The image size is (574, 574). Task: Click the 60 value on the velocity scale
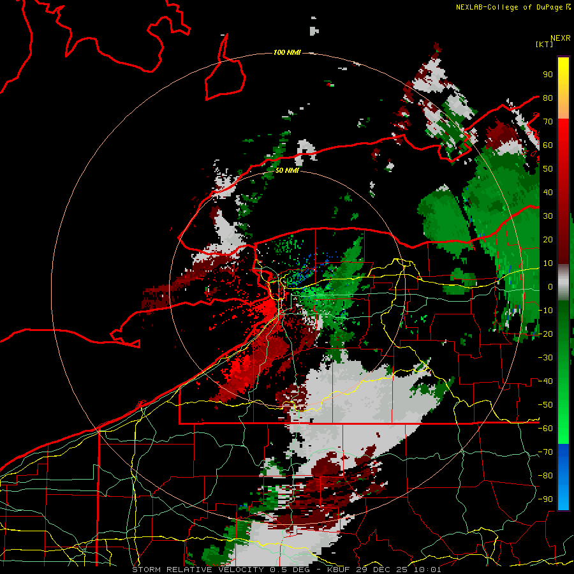(x=548, y=145)
